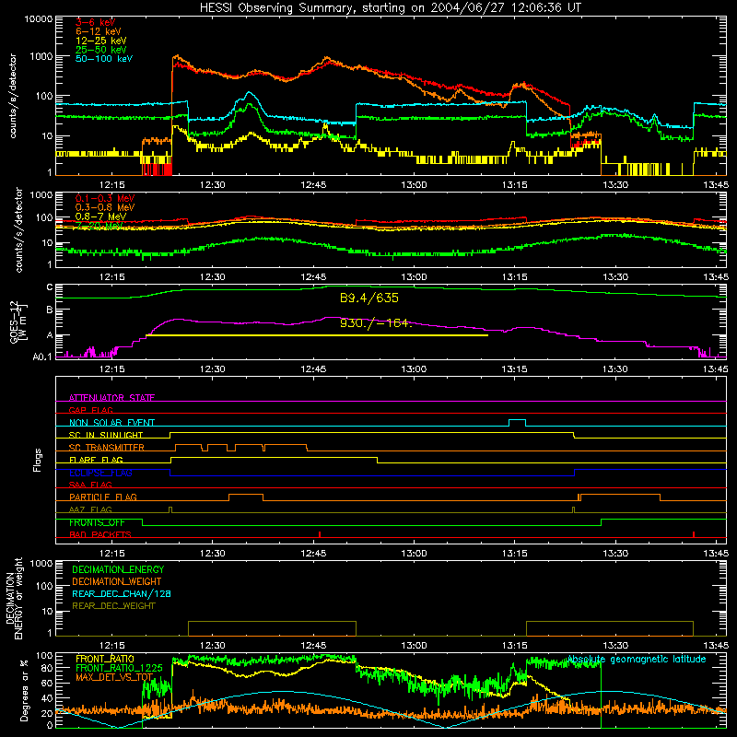Click the DECIMATION_ENERGY legend label
Screen dimensions: 737x737
[118, 569]
